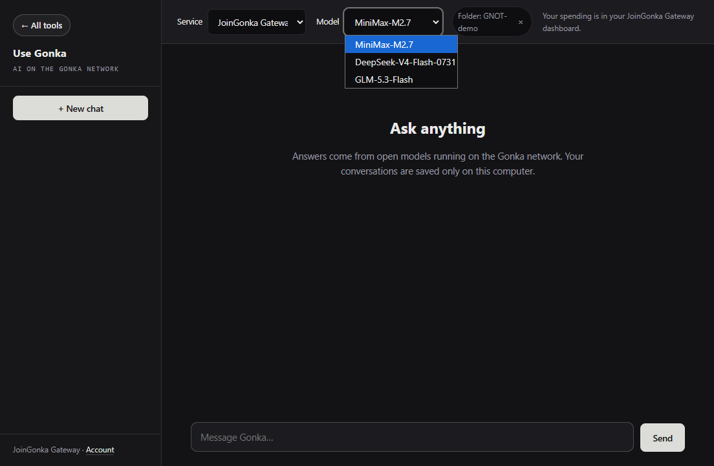Viewport: 714px width, 466px height.
Task: Click the Ask anything heading
Action: (x=438, y=129)
